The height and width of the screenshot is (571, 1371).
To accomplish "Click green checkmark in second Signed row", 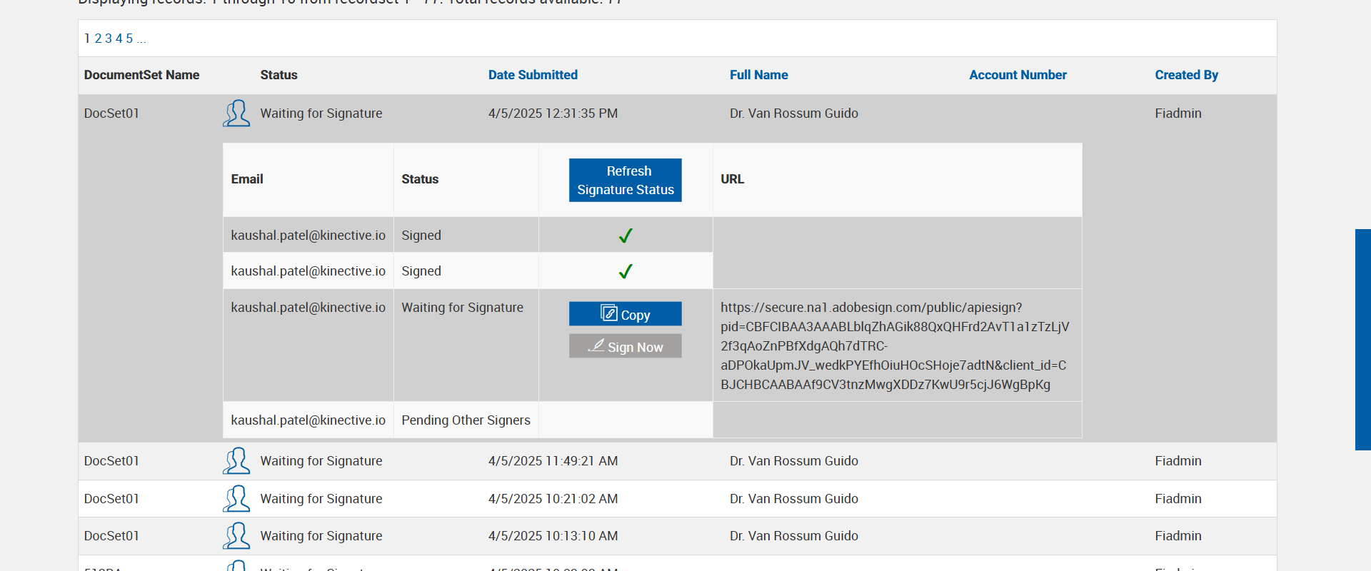I will pyautogui.click(x=626, y=271).
